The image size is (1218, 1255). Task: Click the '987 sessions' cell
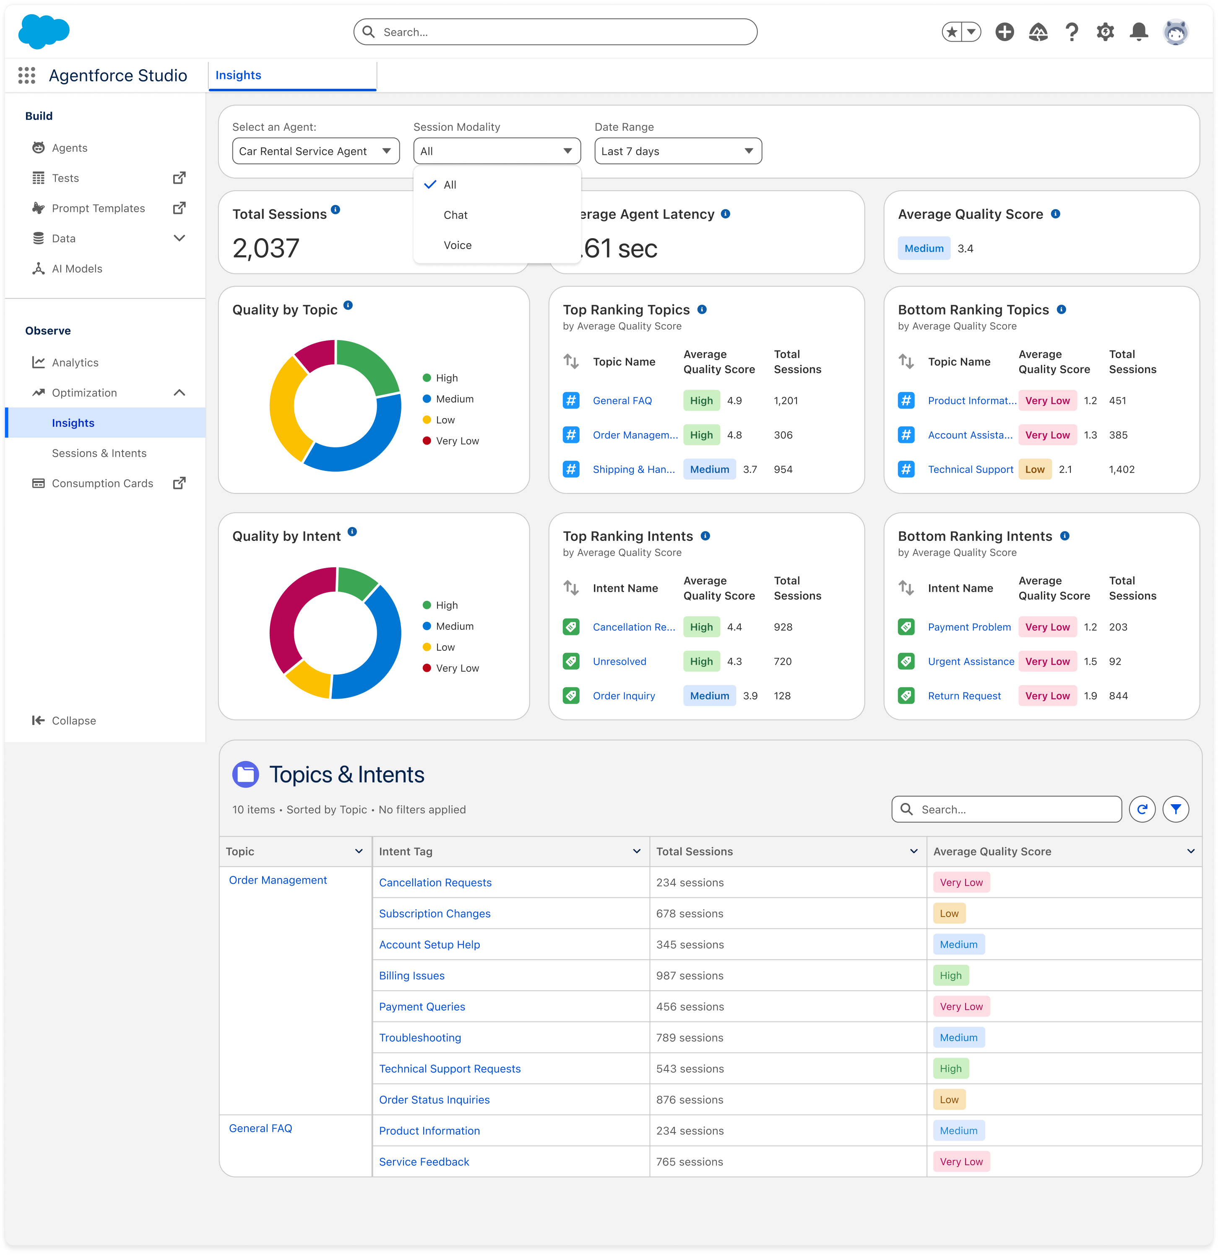pos(788,976)
